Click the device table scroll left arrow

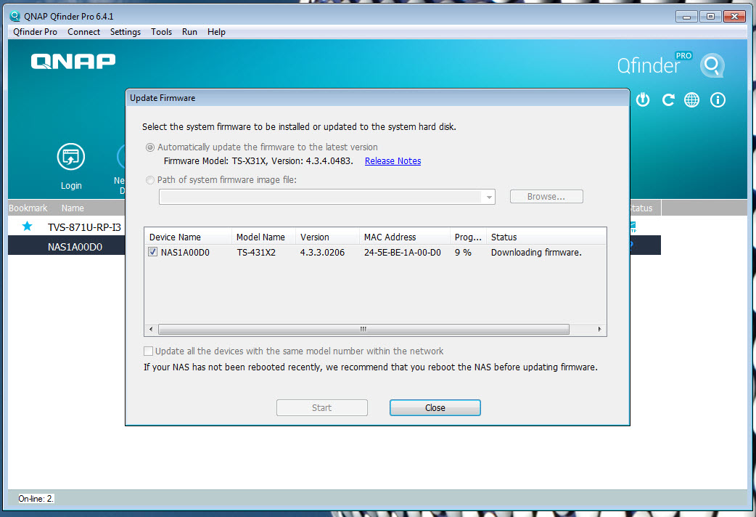pos(151,329)
